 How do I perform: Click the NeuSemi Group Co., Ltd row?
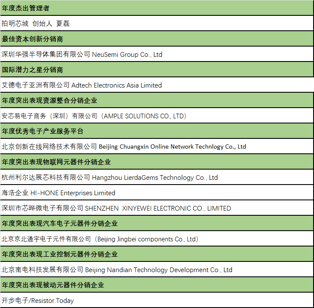[157, 54]
